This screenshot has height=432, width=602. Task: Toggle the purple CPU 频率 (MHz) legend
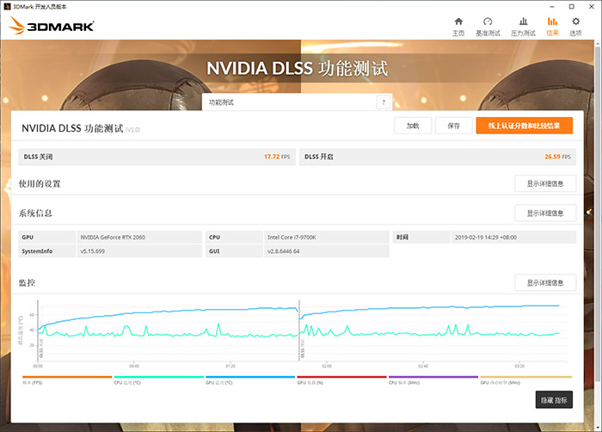point(433,380)
